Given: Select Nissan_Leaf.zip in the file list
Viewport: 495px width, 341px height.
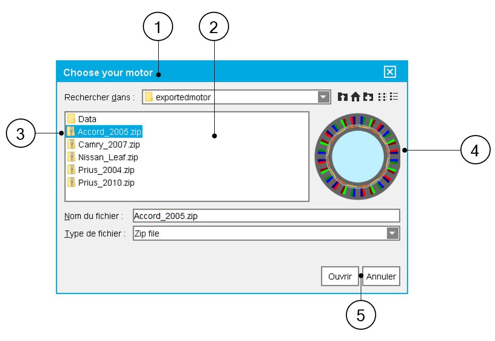Looking at the screenshot, I should 108,157.
